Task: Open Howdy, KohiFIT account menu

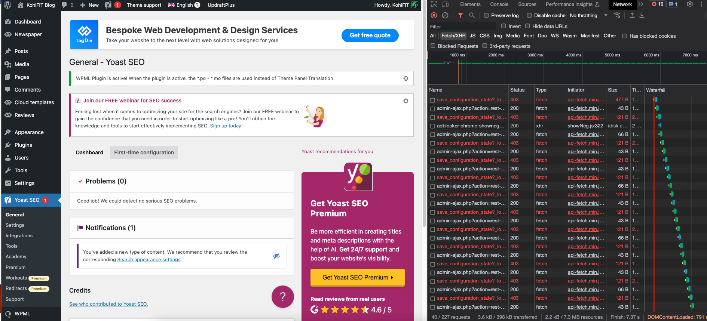Action: (397, 5)
